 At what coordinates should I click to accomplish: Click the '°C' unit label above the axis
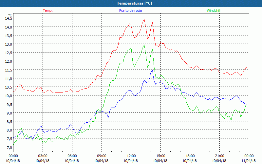coord(10,15)
